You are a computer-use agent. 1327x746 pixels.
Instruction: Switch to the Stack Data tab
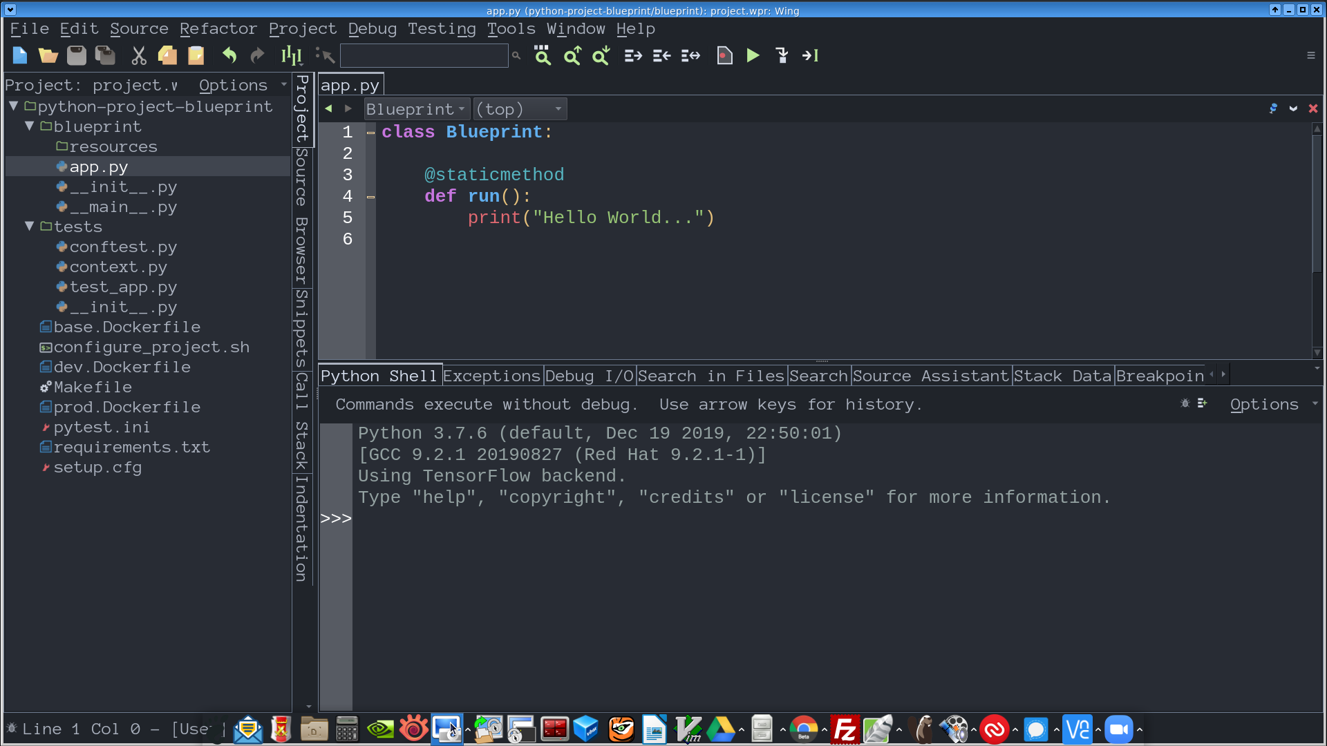1063,376
